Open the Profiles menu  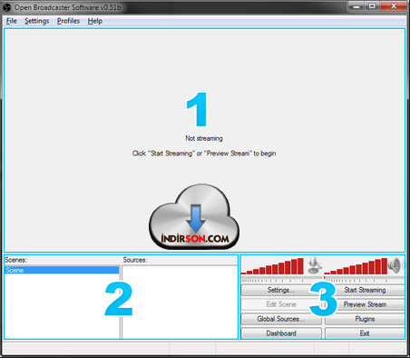pos(68,21)
